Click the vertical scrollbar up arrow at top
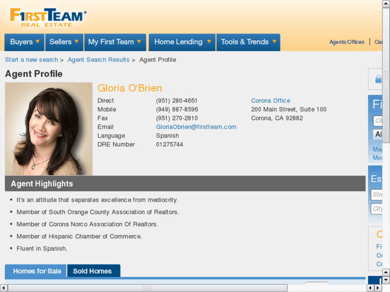 point(386,4)
